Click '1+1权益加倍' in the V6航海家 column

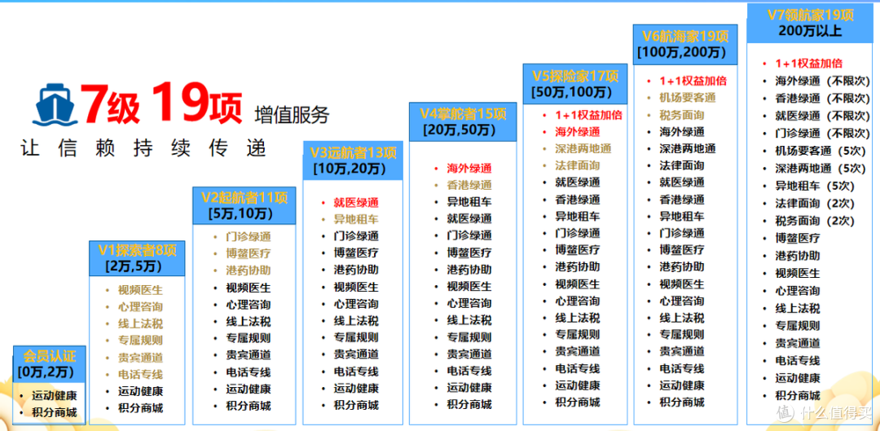tap(693, 80)
